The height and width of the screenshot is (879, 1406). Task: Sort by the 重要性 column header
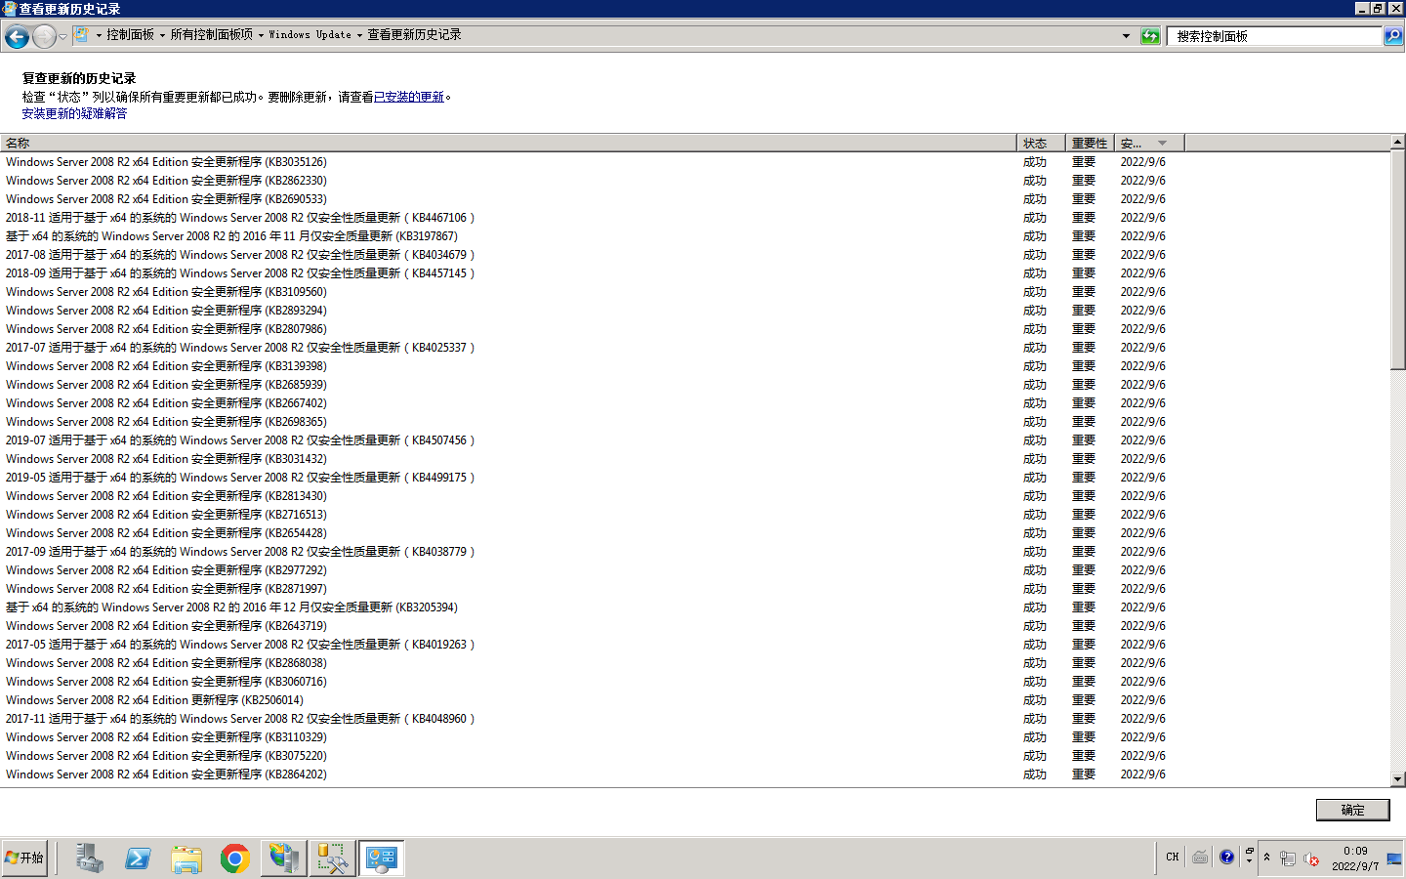tap(1090, 143)
